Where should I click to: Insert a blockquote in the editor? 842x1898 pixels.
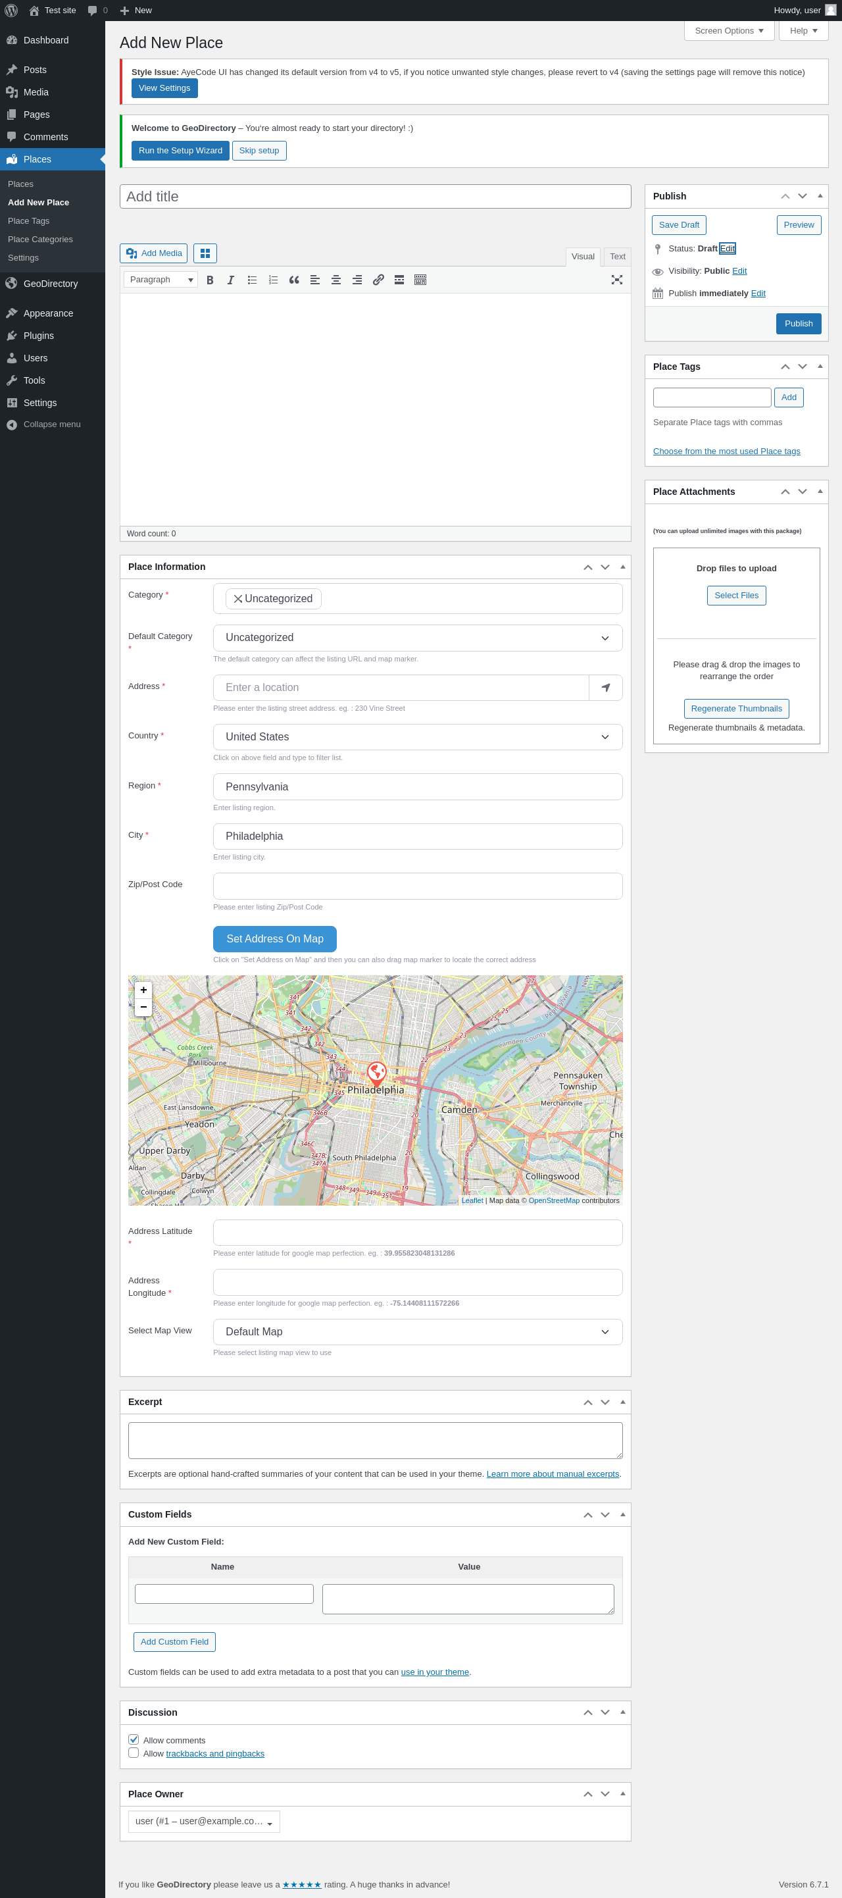click(294, 280)
